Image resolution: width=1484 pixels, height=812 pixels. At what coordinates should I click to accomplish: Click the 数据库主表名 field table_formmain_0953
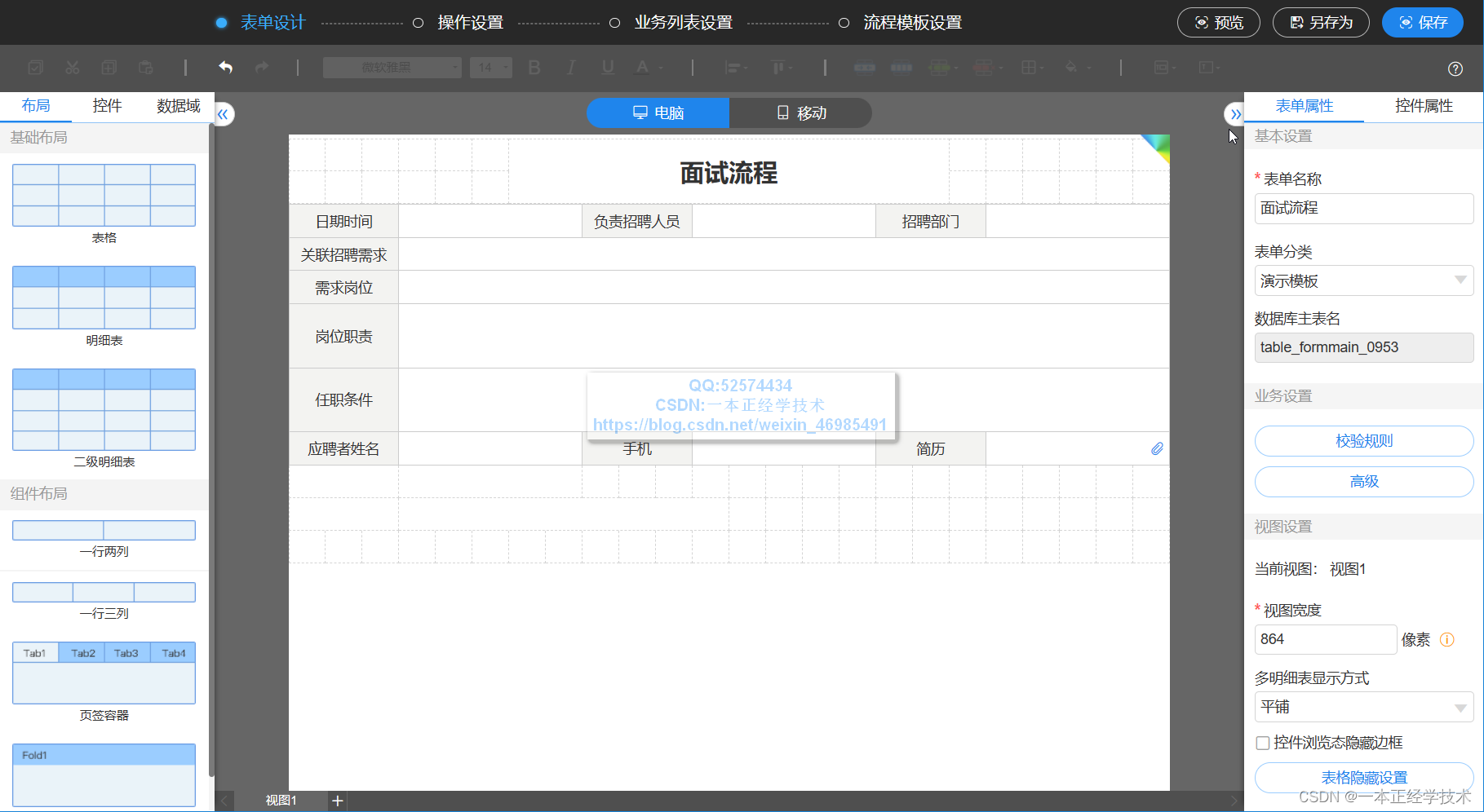pos(1363,347)
